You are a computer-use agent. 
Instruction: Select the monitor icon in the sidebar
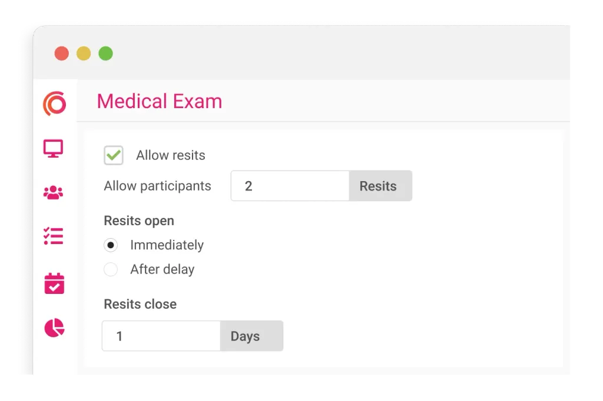pos(54,149)
